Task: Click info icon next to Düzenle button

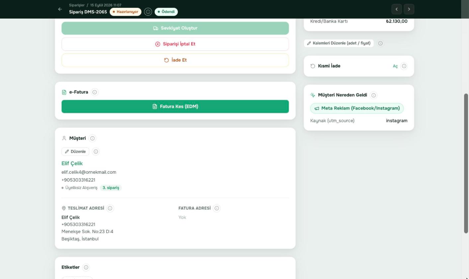Action: 96,152
